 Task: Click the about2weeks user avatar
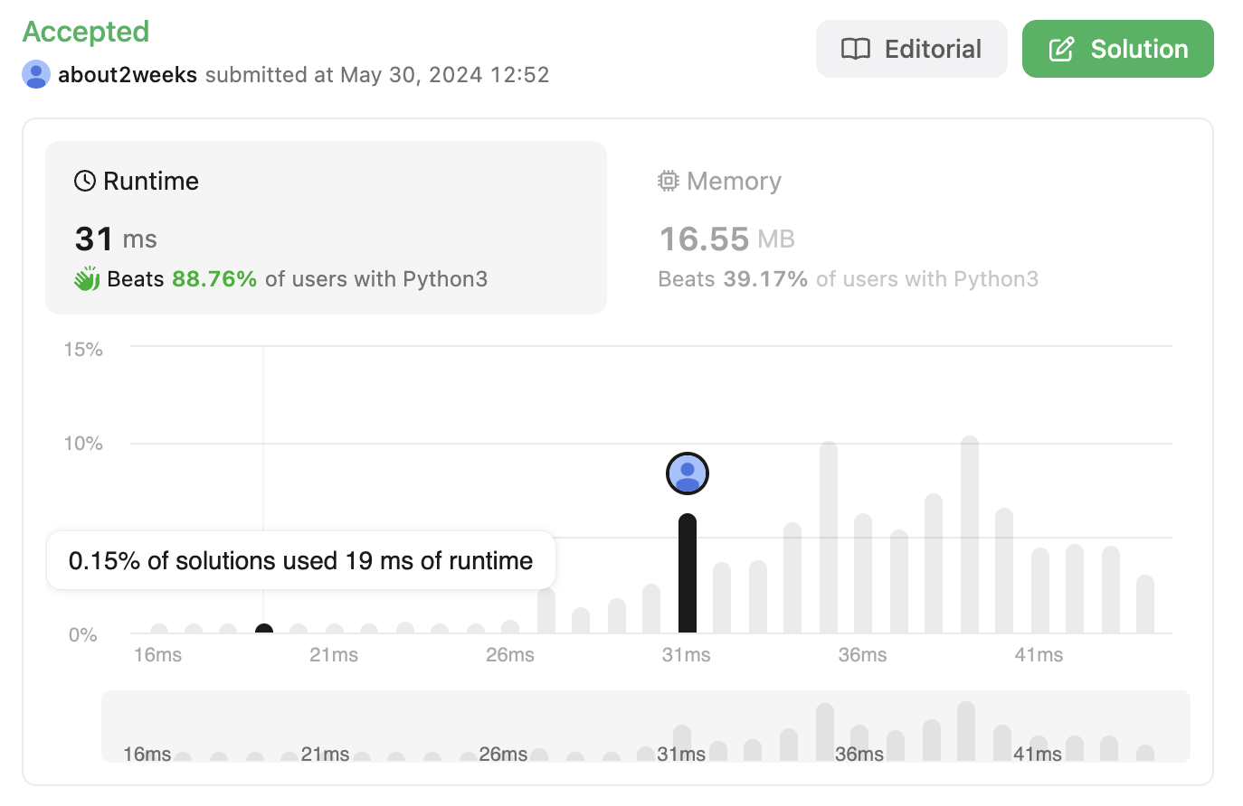coord(36,74)
